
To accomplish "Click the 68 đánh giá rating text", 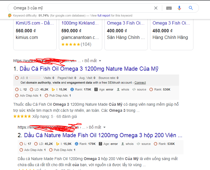I will [67, 116].
